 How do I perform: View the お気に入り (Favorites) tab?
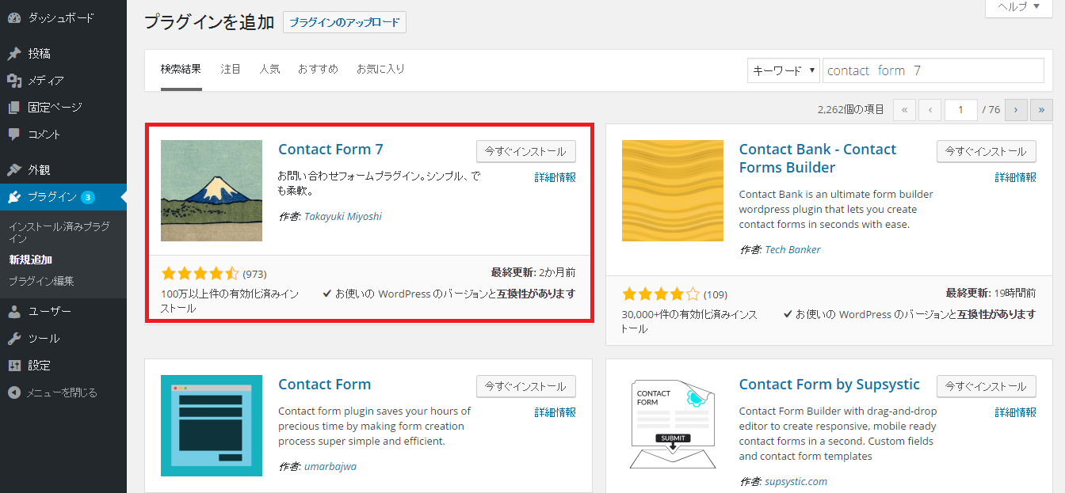[x=381, y=69]
